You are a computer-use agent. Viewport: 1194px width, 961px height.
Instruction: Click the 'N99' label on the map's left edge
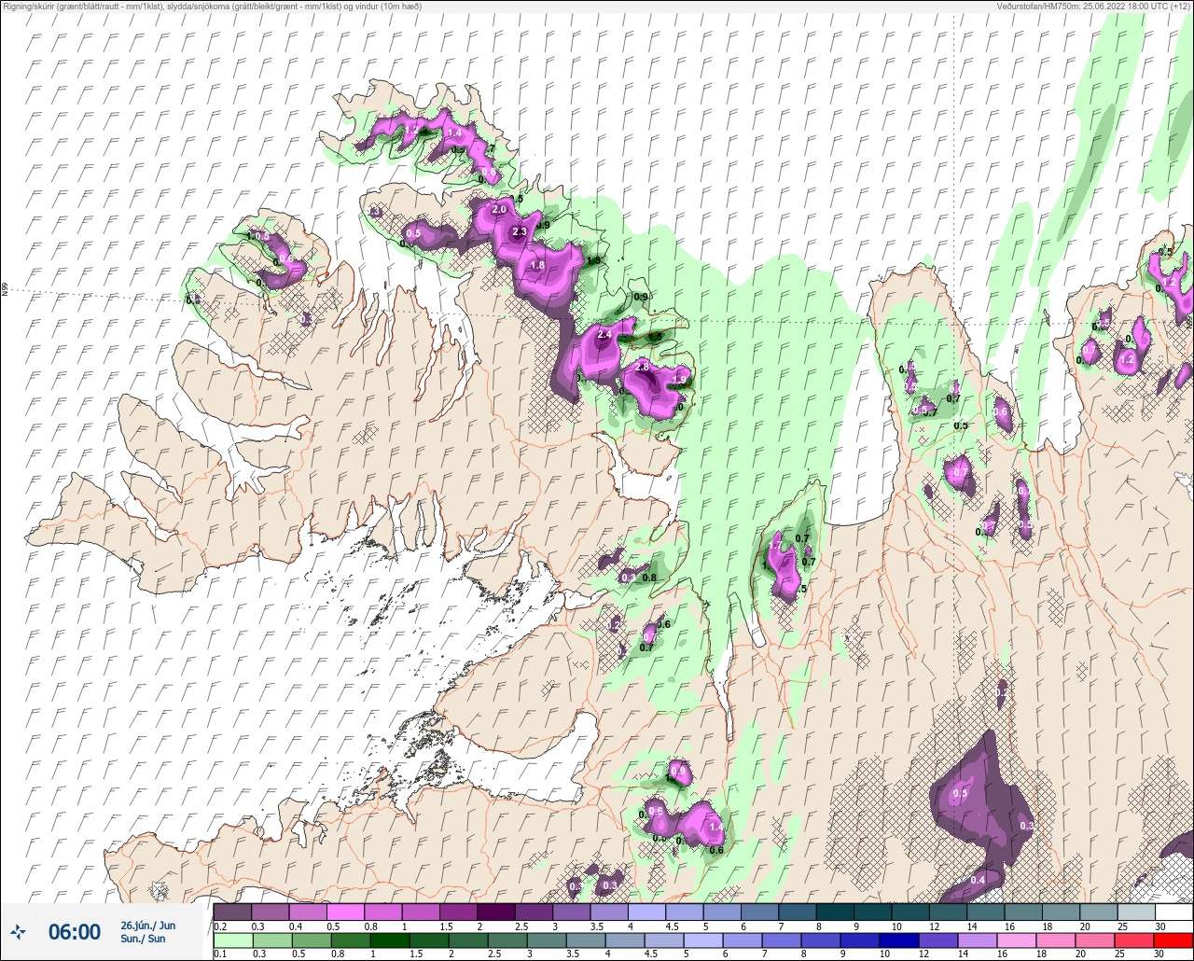click(x=5, y=290)
